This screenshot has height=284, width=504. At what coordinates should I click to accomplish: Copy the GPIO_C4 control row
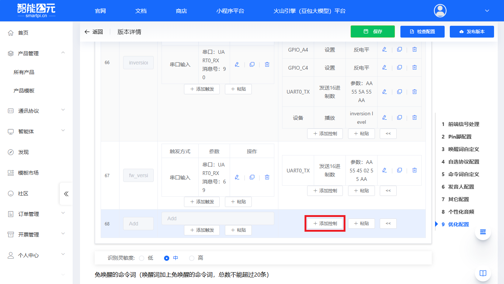(x=399, y=67)
